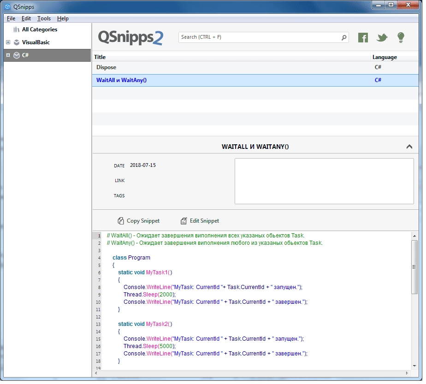
Task: Select the VisualBasic category
Action: [36, 42]
